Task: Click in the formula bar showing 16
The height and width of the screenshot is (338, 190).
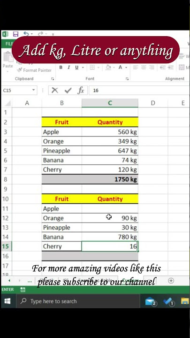Action: coord(139,90)
